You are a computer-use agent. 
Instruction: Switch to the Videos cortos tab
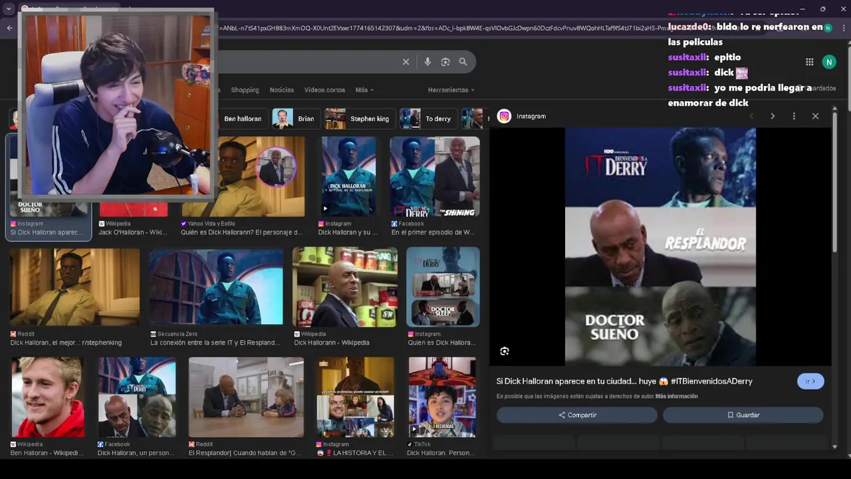(324, 90)
